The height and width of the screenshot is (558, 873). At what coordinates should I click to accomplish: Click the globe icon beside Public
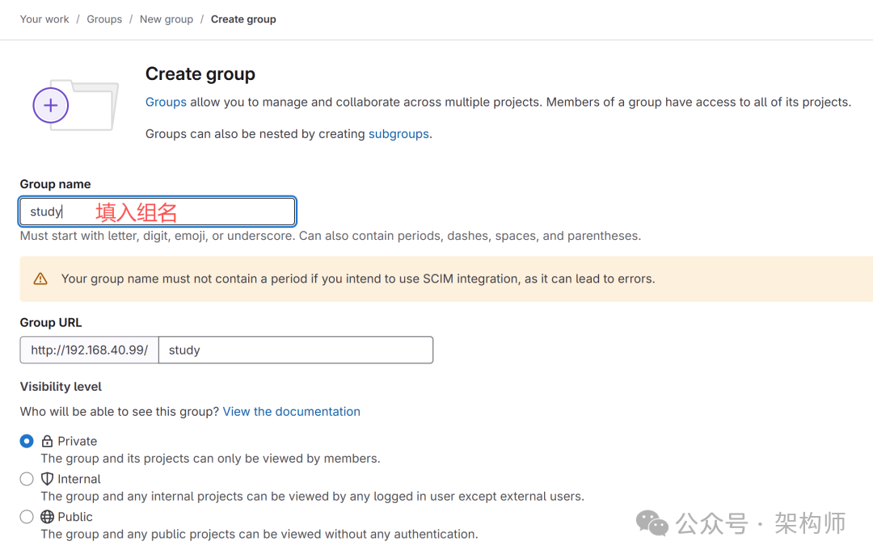tap(47, 517)
